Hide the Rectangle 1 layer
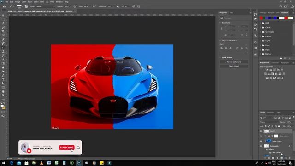 pos(261,146)
